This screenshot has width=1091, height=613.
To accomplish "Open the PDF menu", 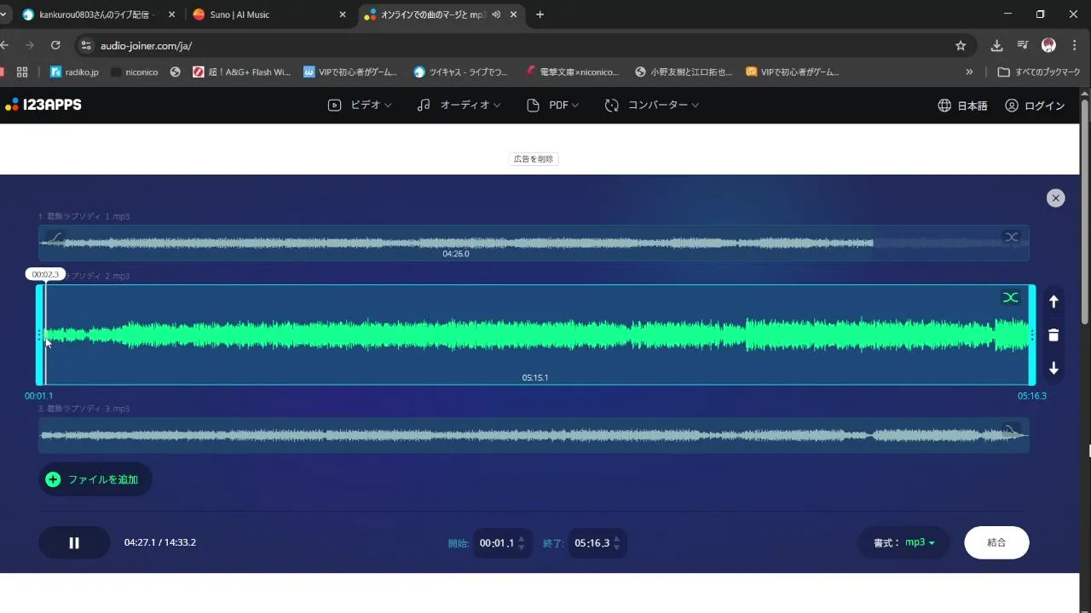I will [552, 105].
